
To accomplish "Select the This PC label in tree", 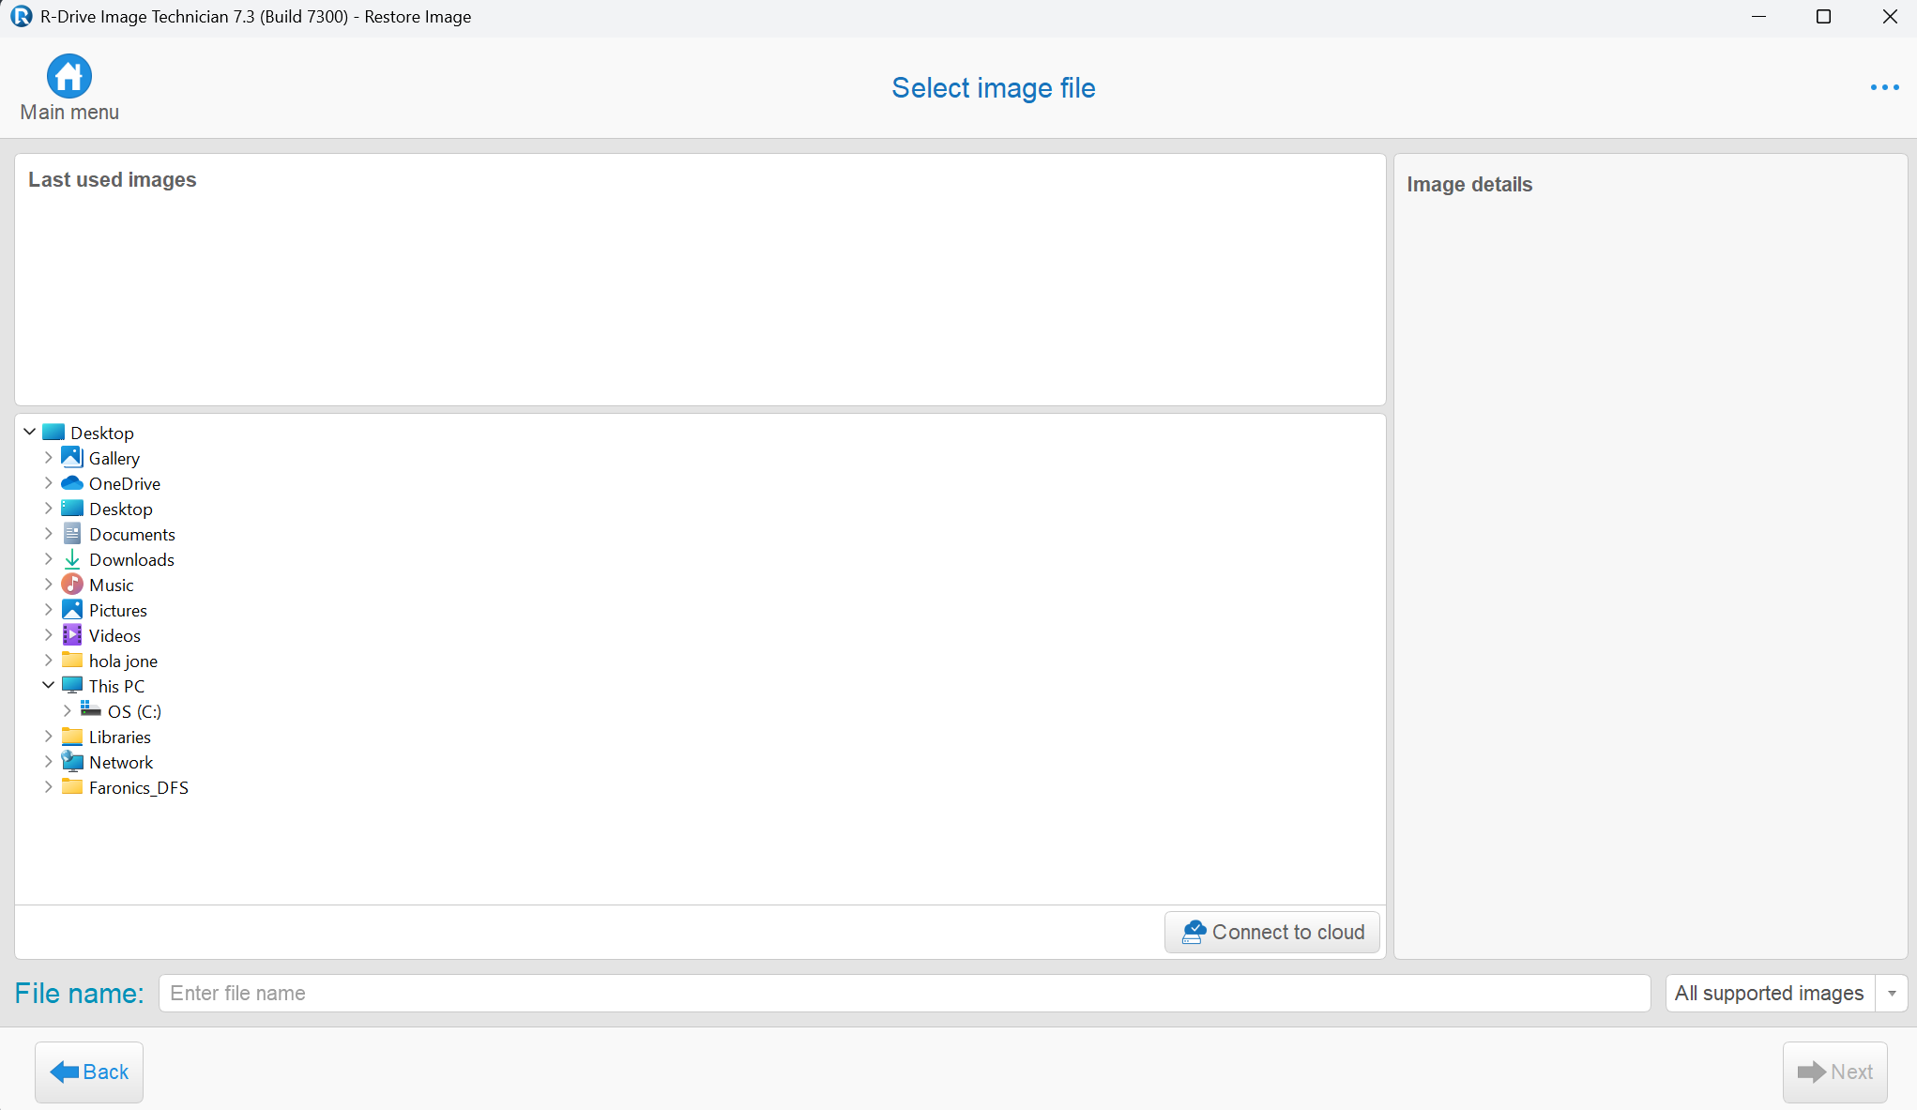I will [x=116, y=686].
